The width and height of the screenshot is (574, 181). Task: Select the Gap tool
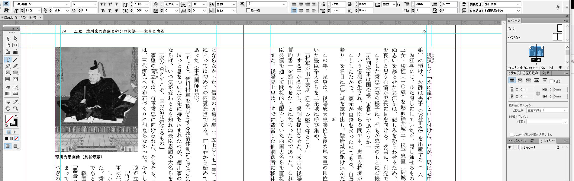[15, 45]
